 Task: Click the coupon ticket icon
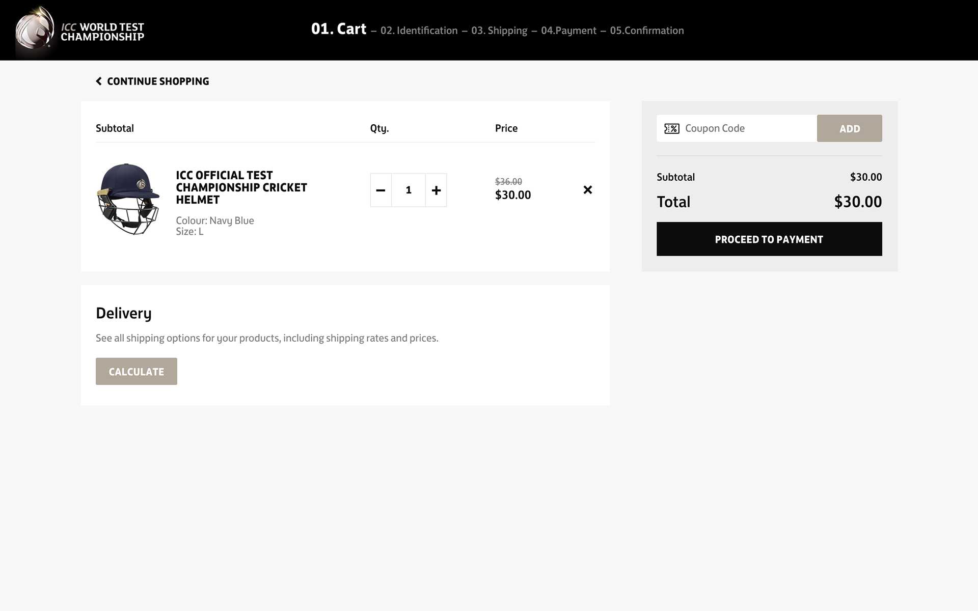point(671,129)
